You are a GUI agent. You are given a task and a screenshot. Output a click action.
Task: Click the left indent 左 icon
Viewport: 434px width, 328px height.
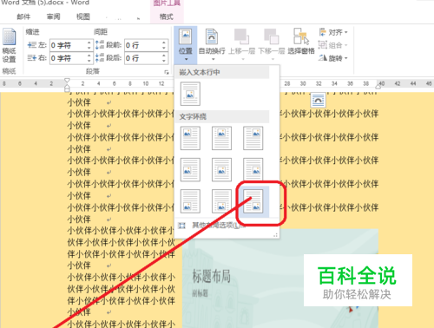31,45
